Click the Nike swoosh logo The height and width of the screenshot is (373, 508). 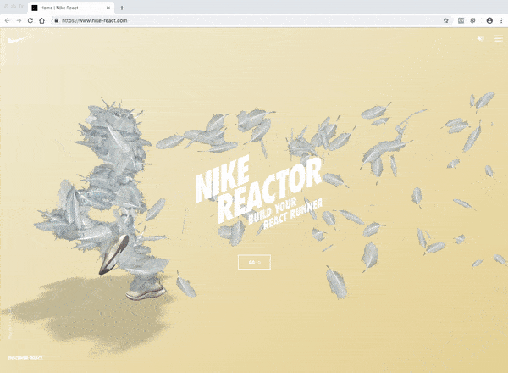pos(16,40)
